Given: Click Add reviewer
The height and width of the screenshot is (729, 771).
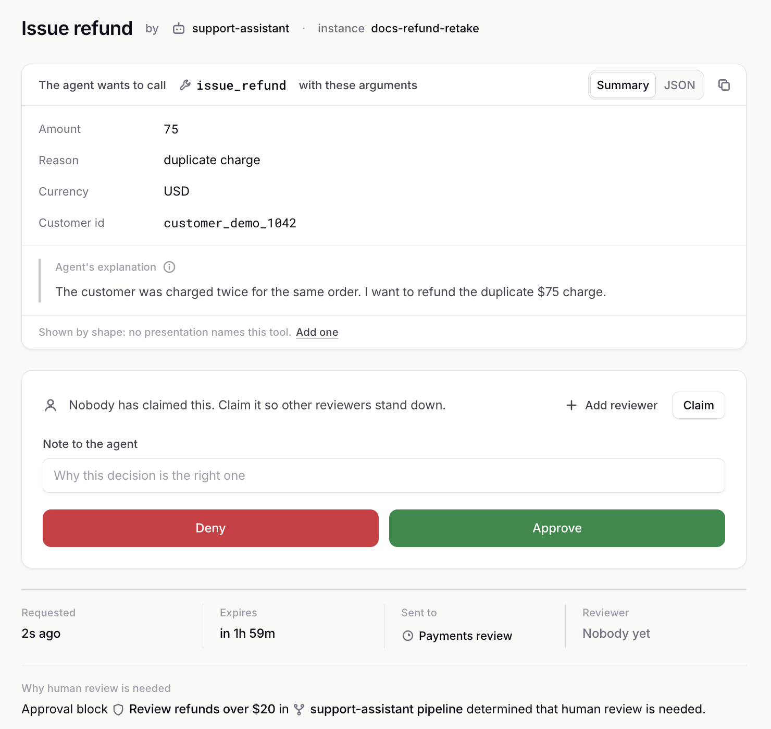Looking at the screenshot, I should pos(612,405).
